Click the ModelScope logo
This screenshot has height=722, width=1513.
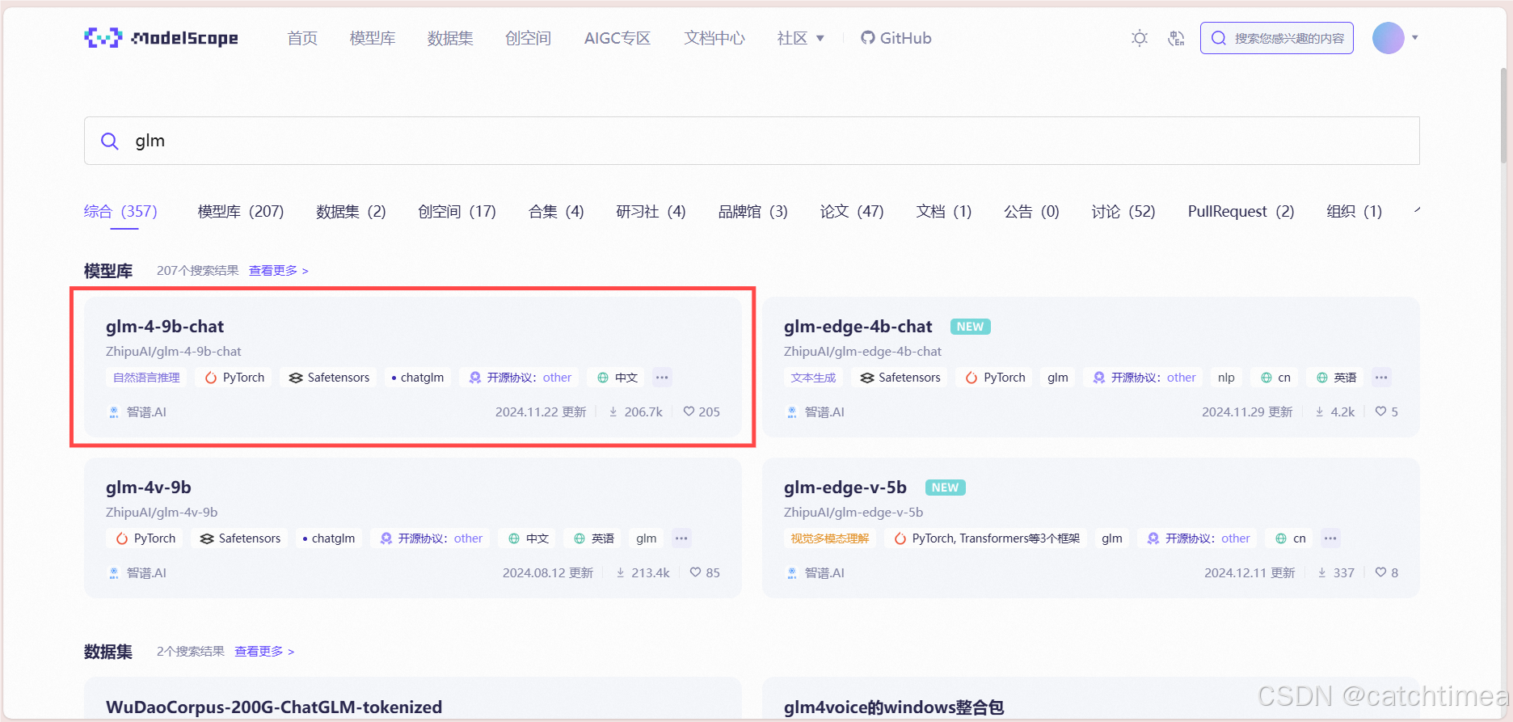pos(161,38)
